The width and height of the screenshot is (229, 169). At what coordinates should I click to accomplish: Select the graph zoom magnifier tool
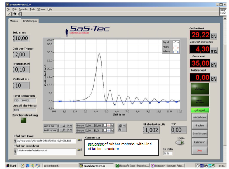click(x=120, y=126)
